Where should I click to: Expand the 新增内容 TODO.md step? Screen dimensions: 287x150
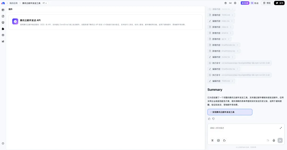pos(221,15)
